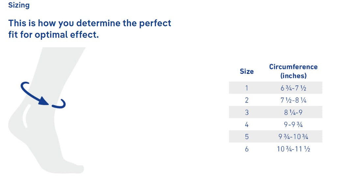Image resolution: width=343 pixels, height=176 pixels.
Task: Select size 1 in the table
Action: 247,88
